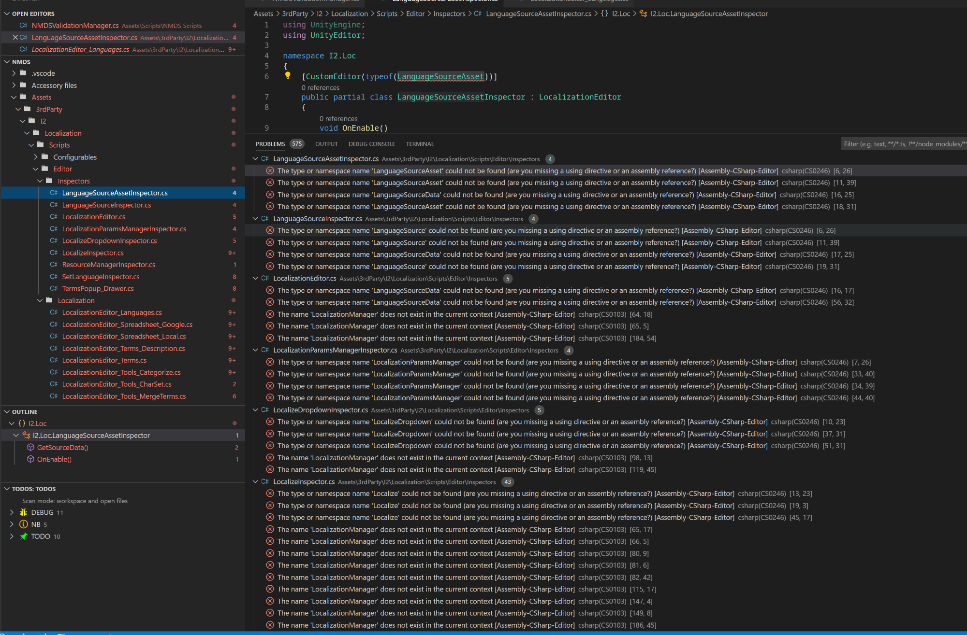967x635 pixels.
Task: Expand the Configurables folder
Action: pyautogui.click(x=35, y=157)
